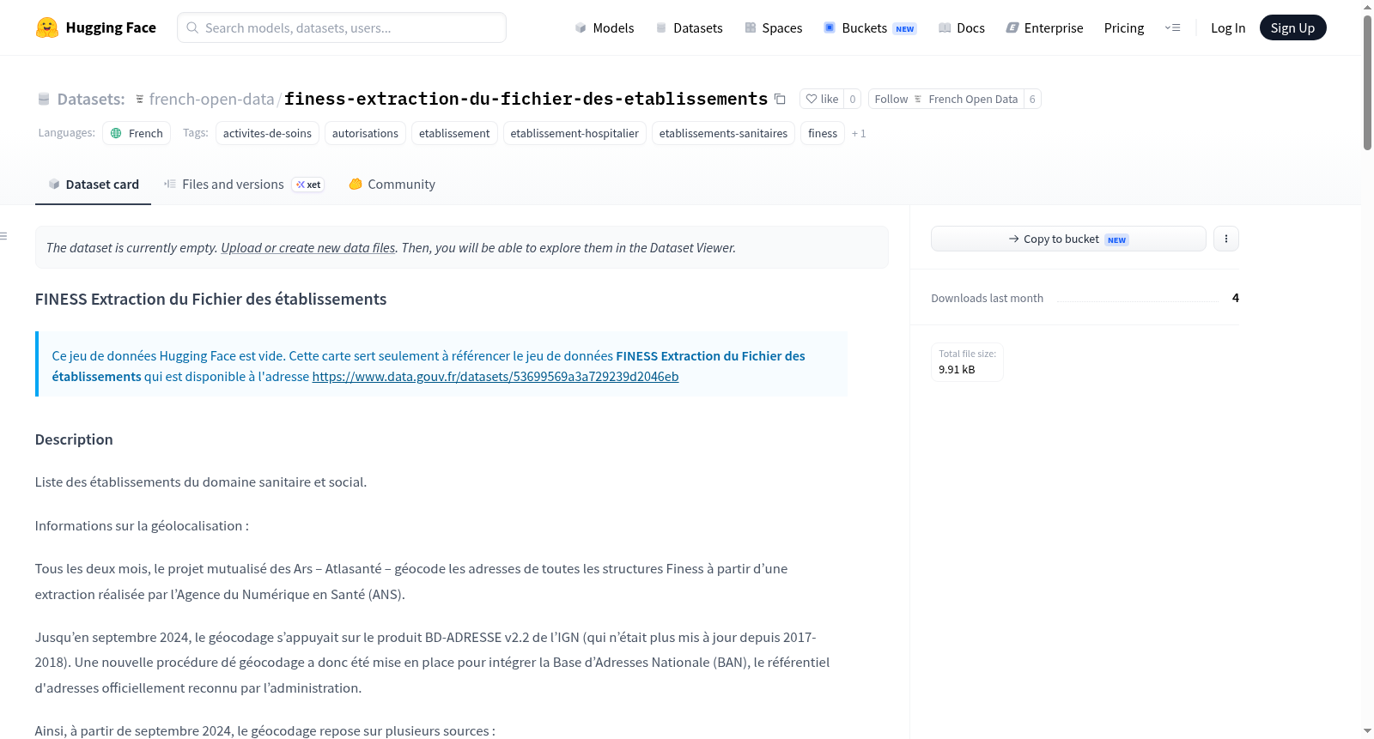This screenshot has width=1374, height=739.
Task: Select the autorisations tag
Action: pyautogui.click(x=365, y=133)
